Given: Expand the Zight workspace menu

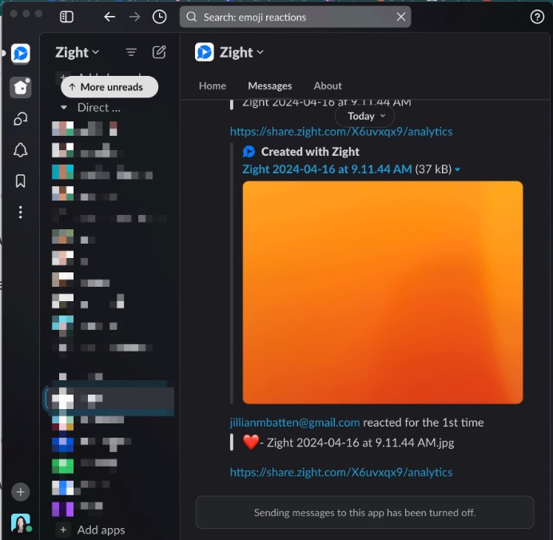Looking at the screenshot, I should [78, 52].
